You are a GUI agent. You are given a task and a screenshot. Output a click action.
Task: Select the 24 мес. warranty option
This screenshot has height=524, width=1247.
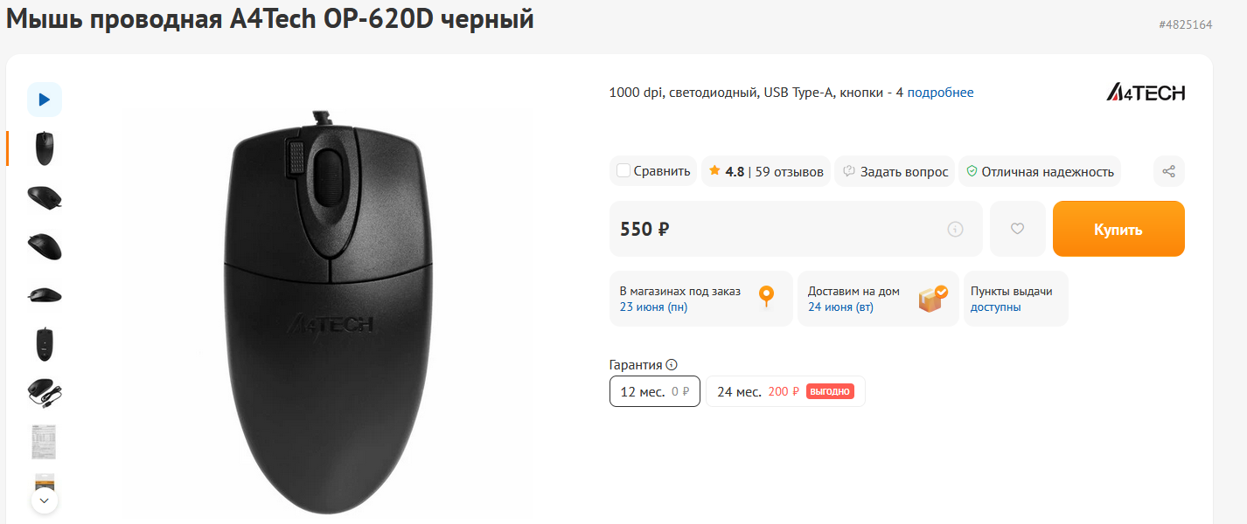point(785,391)
